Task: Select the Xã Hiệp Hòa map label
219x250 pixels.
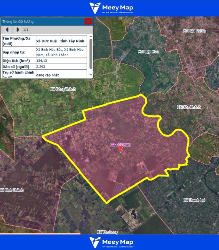Action: 148,52
